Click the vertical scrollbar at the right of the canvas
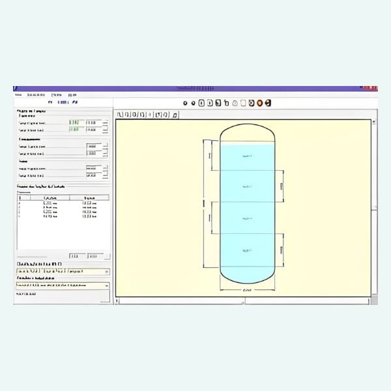Viewport: 391px width, 391px height. pos(374,209)
